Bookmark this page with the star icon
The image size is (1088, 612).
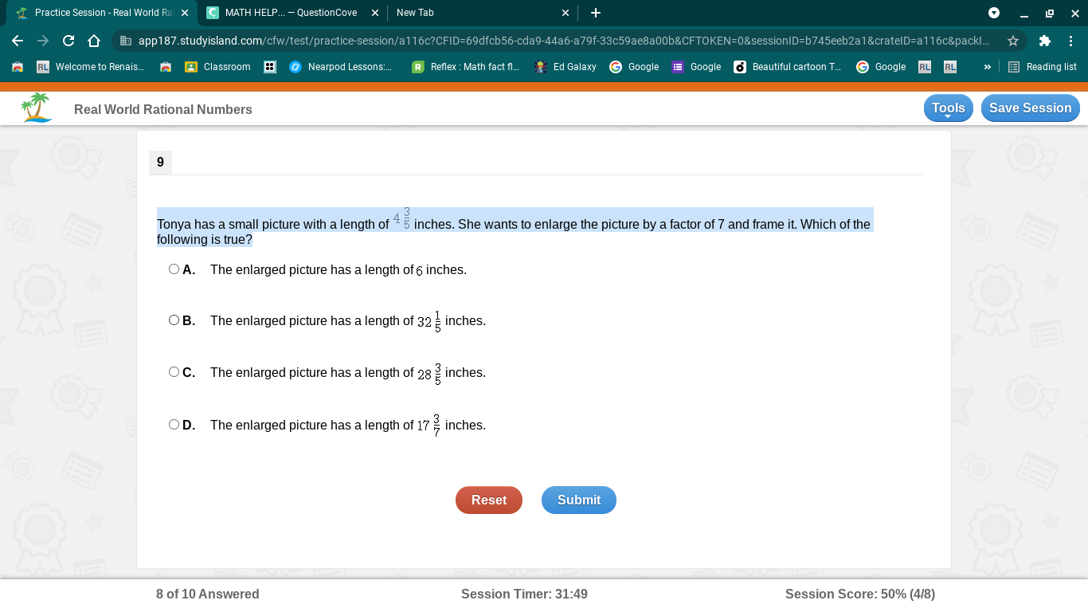click(1013, 41)
